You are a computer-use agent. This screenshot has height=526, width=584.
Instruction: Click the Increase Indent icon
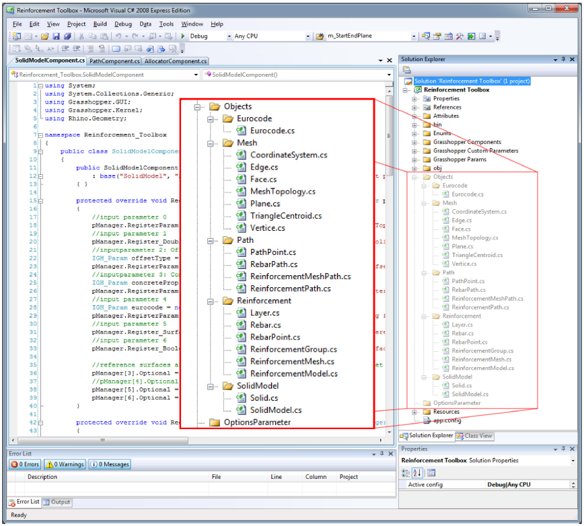coord(76,48)
